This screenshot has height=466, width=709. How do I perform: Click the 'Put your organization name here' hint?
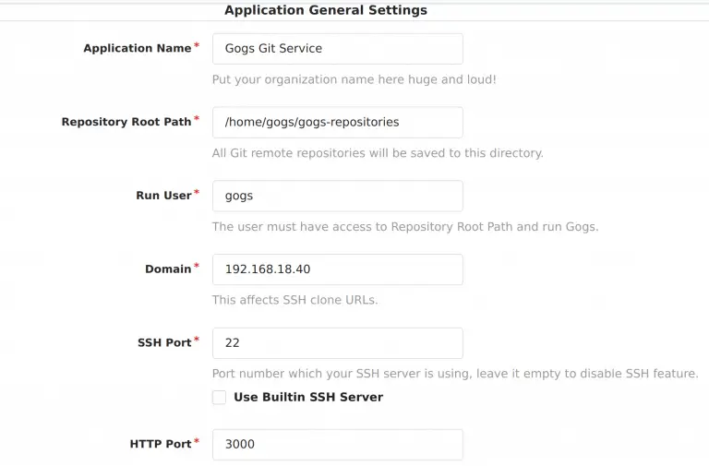[x=354, y=79]
